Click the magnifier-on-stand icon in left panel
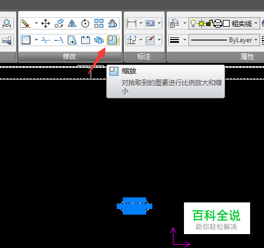This screenshot has height=248, width=264. click(x=7, y=23)
